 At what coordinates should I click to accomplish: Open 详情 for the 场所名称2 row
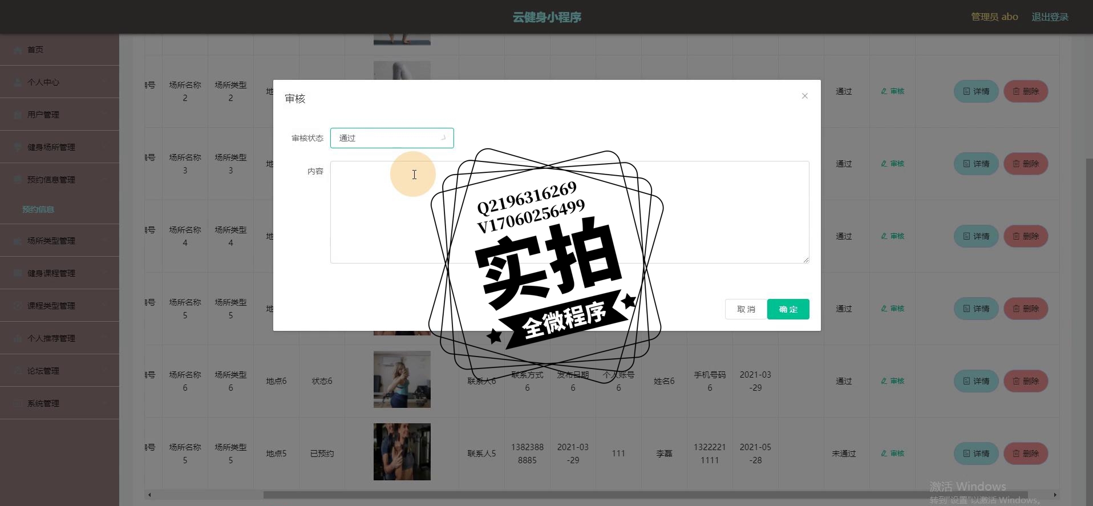click(976, 91)
